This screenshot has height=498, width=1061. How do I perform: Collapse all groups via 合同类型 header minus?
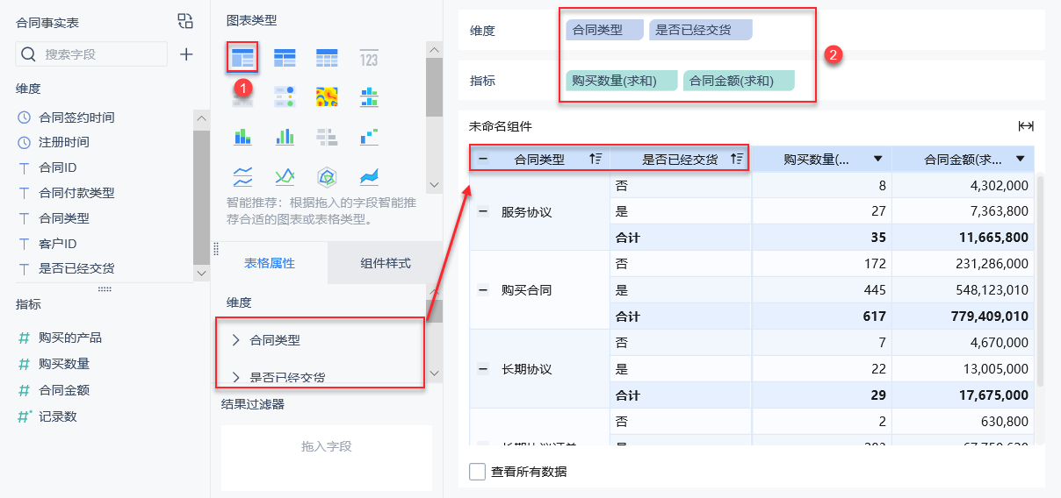coord(482,159)
